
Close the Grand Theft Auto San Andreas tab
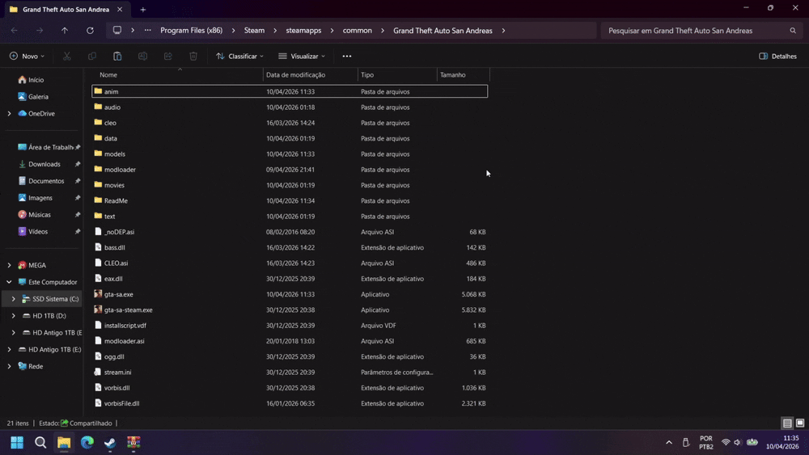120,9
